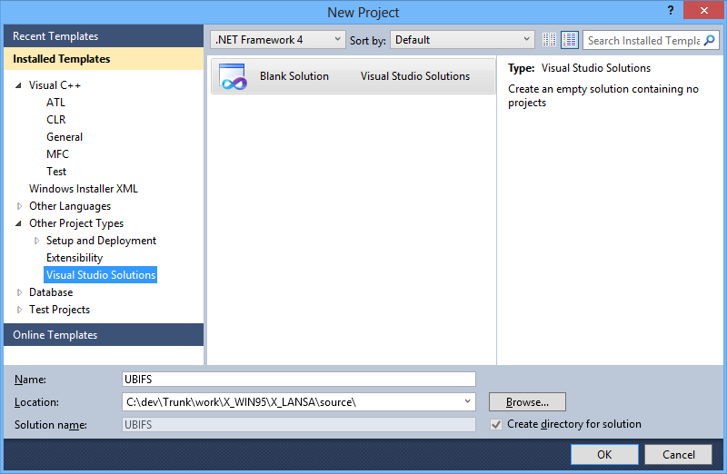Toggle Create directory for solution checkbox

click(496, 424)
